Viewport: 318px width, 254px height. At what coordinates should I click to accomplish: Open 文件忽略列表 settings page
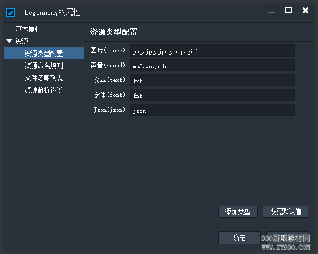(44, 78)
